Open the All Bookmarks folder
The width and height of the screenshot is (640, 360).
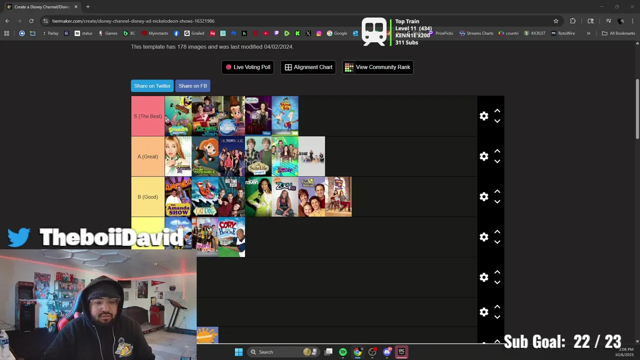[618, 33]
